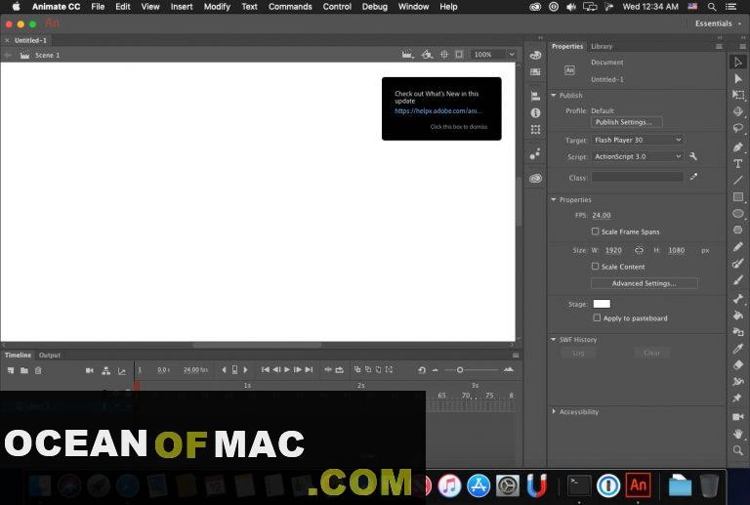Open the Commands menu

290,7
